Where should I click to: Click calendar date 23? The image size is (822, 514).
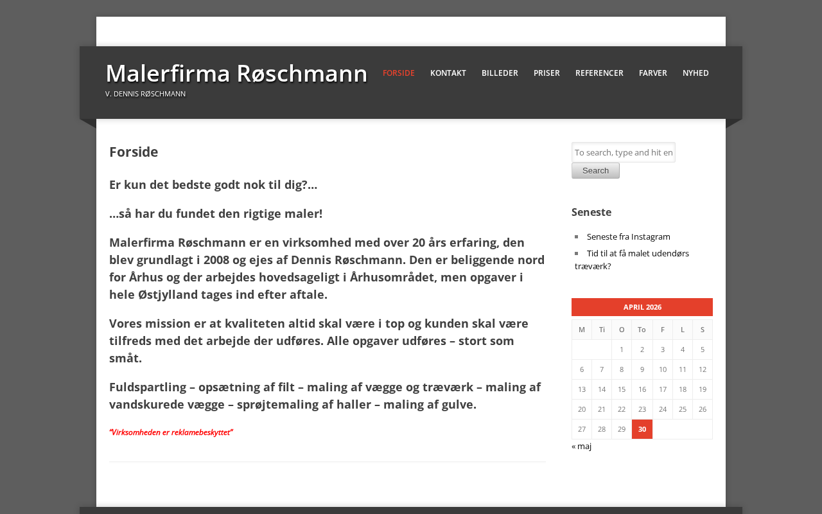(642, 409)
